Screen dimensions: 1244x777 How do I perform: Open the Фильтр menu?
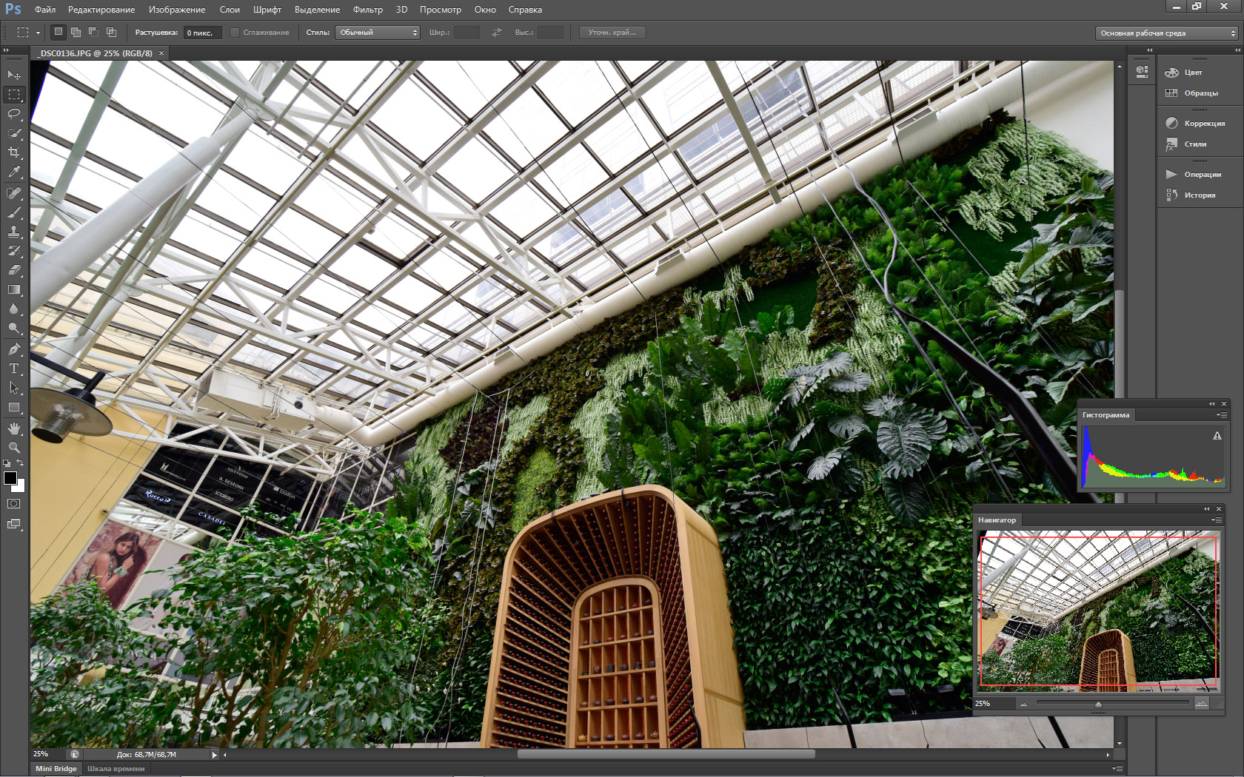(x=368, y=10)
